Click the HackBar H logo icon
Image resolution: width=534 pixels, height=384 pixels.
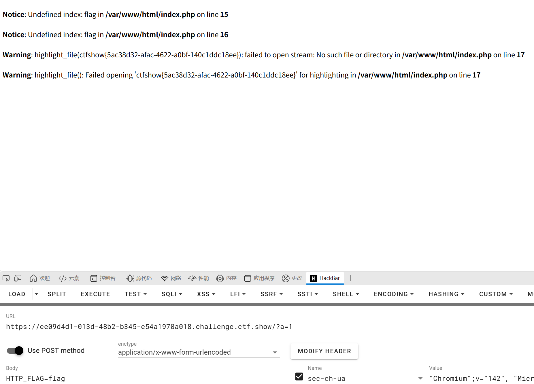[x=313, y=278]
